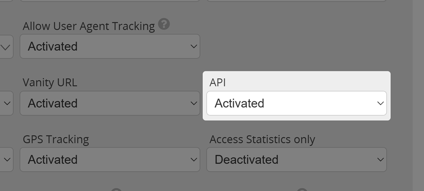The height and width of the screenshot is (191, 424).
Task: Click the chevron on the GPS Tracking dropdown
Action: coord(193,160)
